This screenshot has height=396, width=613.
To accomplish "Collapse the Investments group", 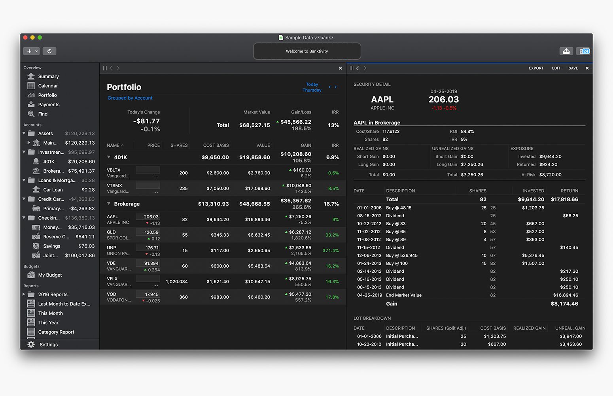I will tap(24, 152).
